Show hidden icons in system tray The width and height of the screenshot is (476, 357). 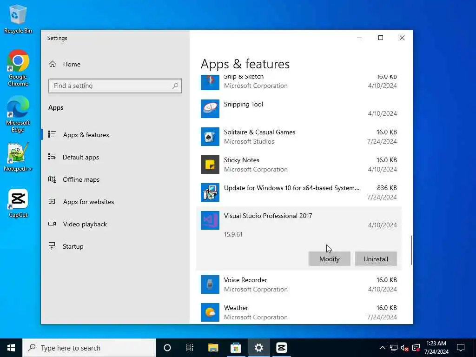383,348
